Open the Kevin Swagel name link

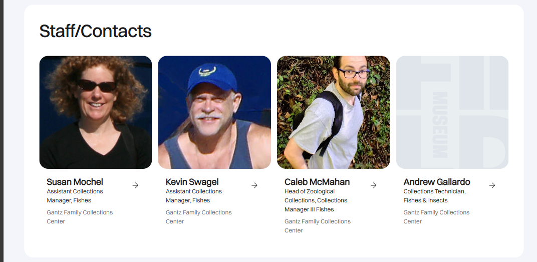(x=192, y=182)
